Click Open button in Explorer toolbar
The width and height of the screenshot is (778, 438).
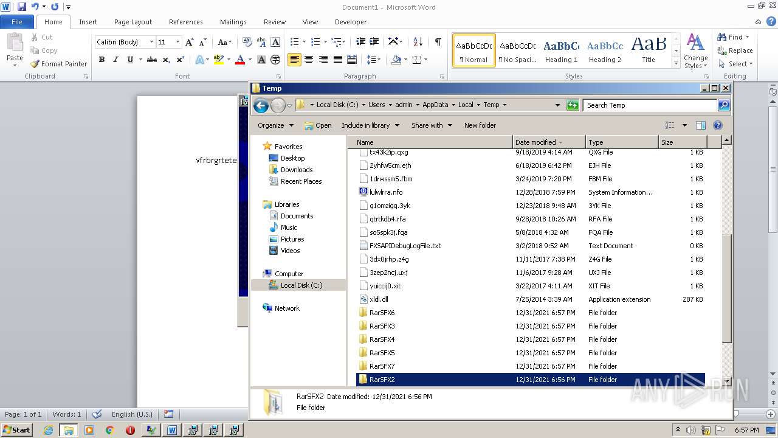317,125
